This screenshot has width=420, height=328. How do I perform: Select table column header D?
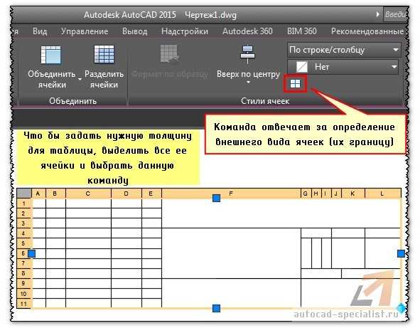click(126, 194)
